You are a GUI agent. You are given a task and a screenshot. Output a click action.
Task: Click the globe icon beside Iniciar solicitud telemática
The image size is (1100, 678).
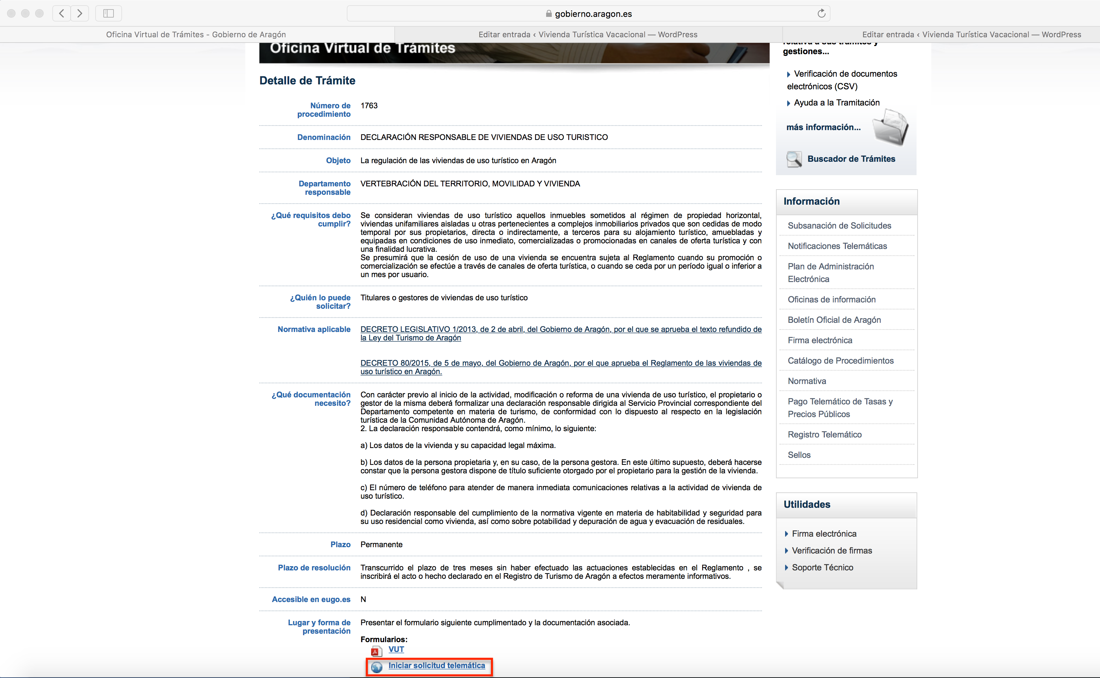[x=376, y=667]
